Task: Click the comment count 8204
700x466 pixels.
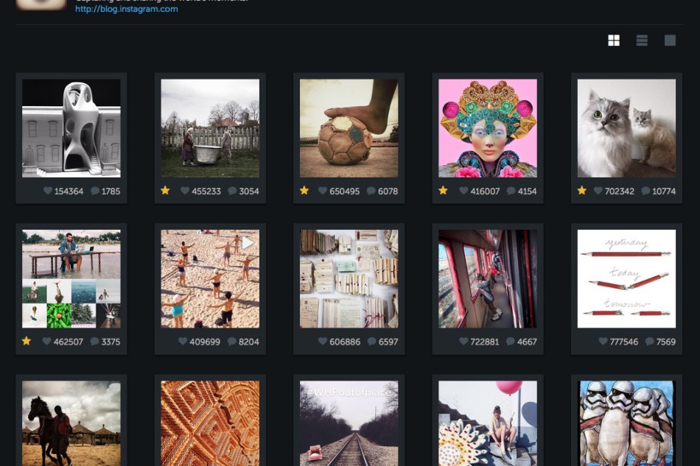Action: click(x=248, y=342)
